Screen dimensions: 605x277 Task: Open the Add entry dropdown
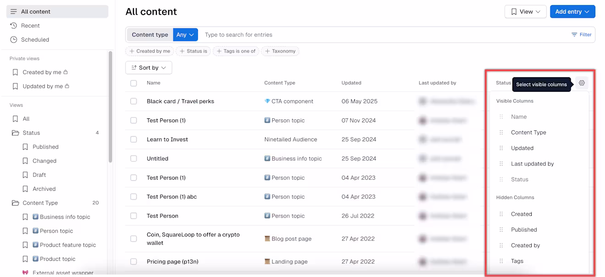click(572, 12)
